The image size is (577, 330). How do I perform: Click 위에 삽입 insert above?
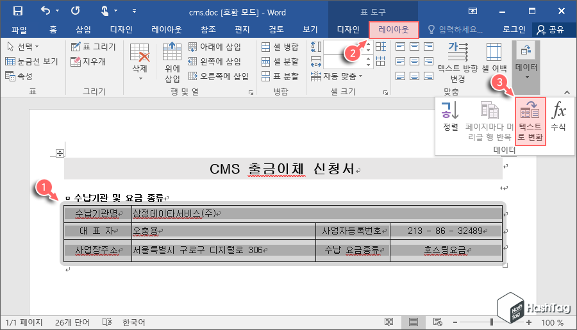172,62
